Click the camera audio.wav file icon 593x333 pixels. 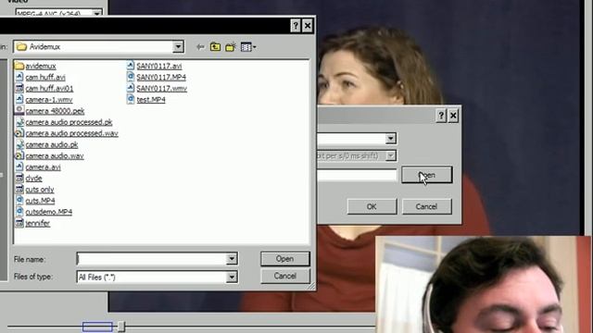tap(19, 155)
